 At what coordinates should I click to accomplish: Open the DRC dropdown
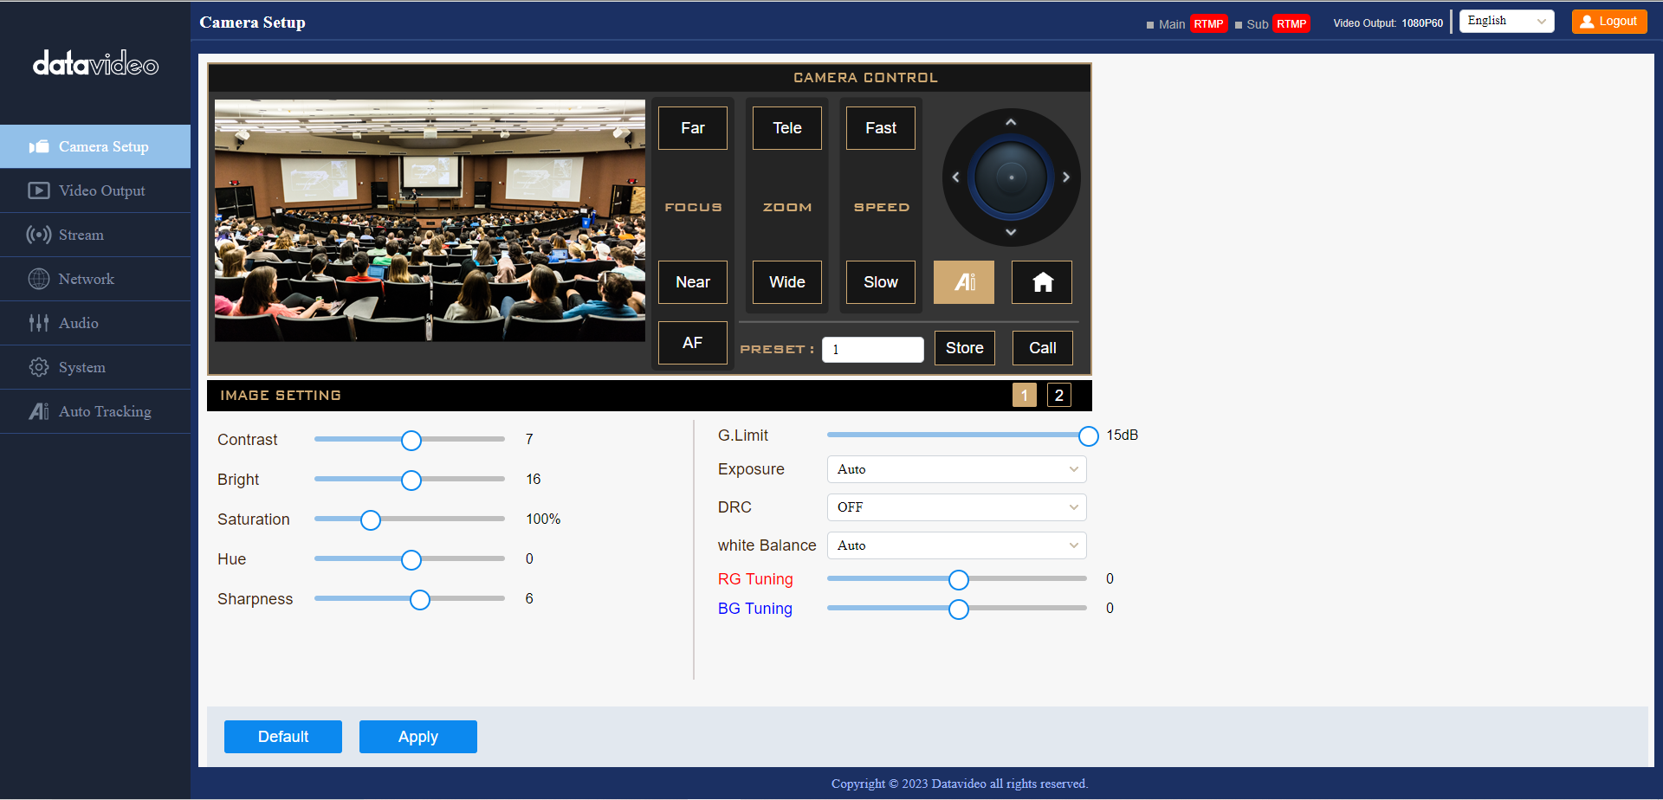point(956,507)
